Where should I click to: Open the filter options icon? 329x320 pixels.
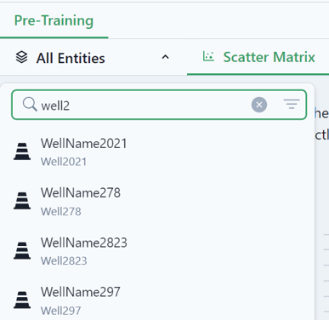(292, 104)
